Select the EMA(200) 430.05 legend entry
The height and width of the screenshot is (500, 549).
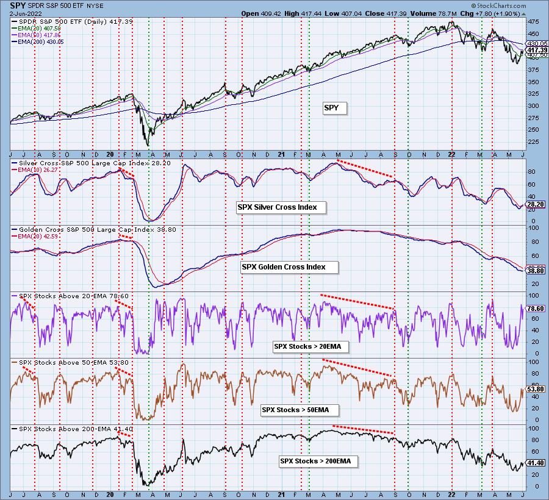tap(37, 42)
